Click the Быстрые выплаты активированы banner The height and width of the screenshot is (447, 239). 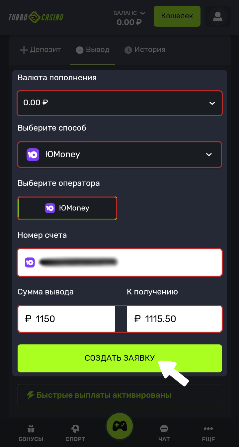coord(119,395)
